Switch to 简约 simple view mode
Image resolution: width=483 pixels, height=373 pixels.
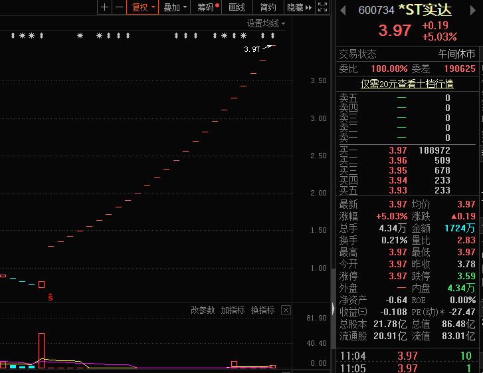(x=268, y=7)
